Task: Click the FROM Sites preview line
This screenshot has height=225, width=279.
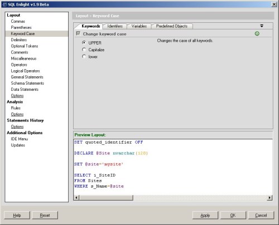Action: pyautogui.click(x=88, y=180)
